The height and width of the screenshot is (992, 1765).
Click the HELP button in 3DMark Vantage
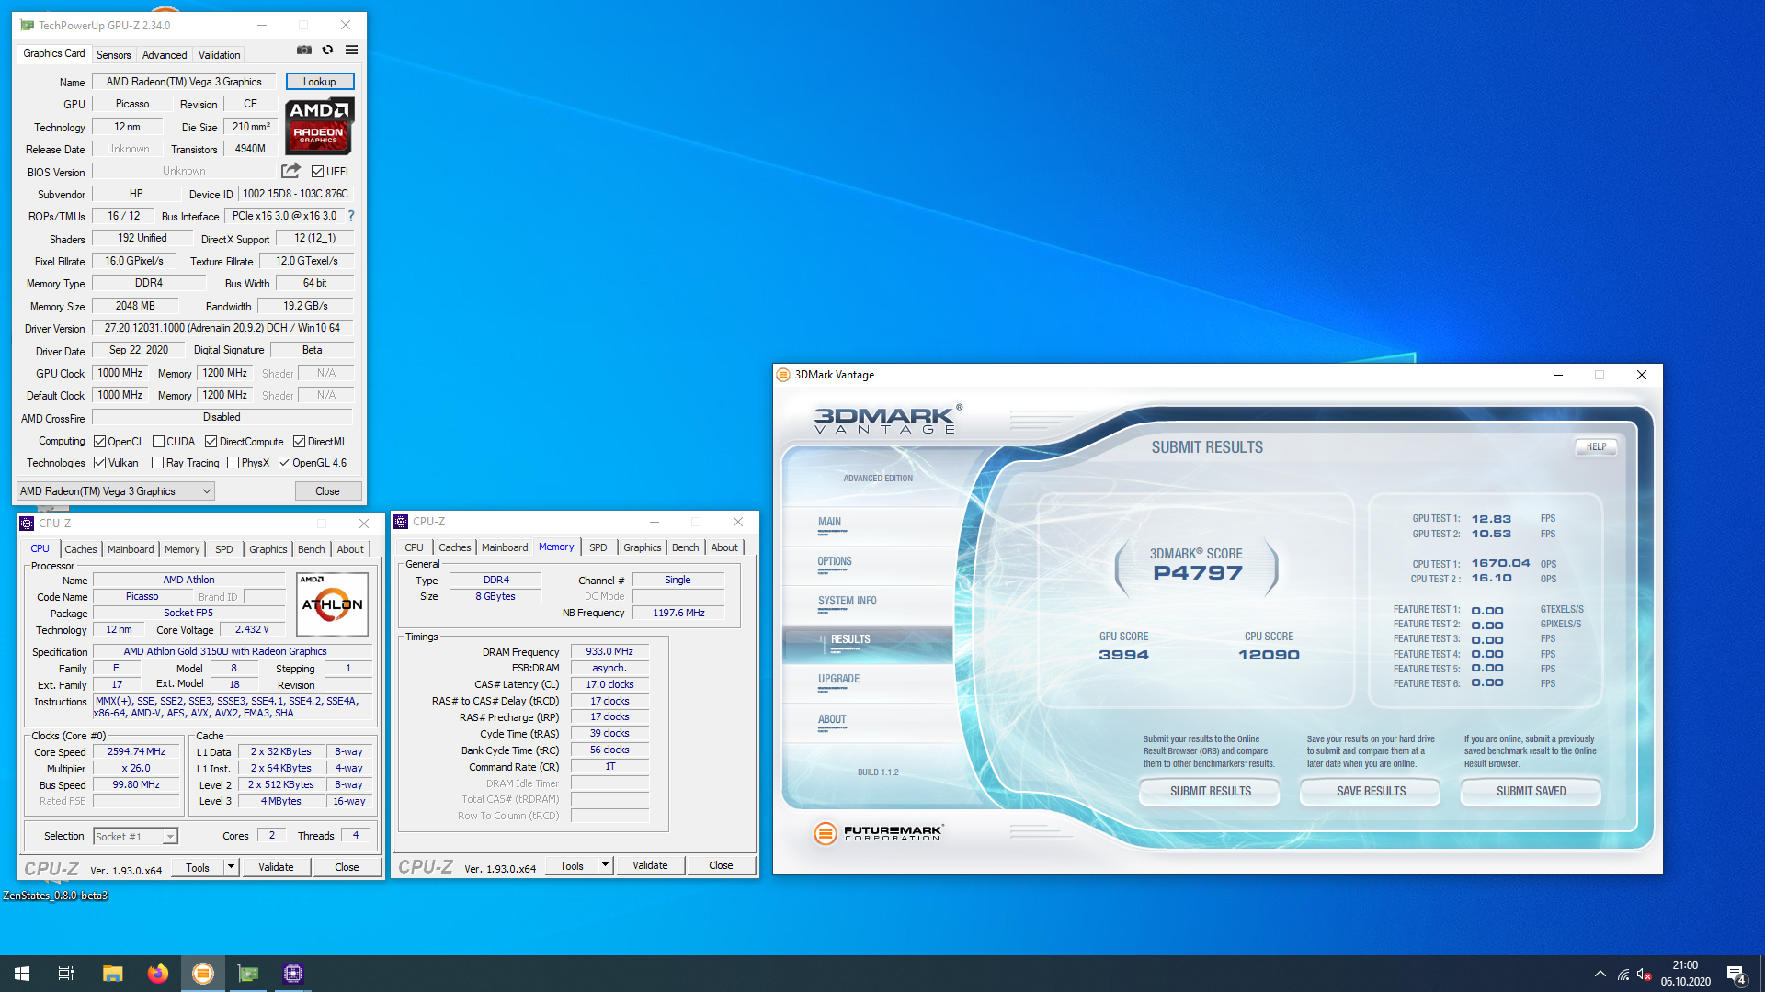coord(1596,447)
